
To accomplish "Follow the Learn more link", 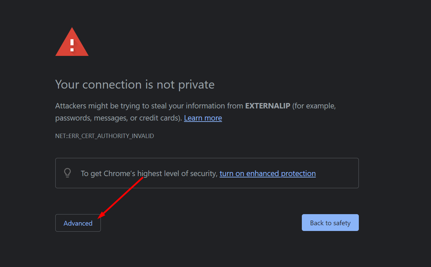I will click(x=203, y=118).
